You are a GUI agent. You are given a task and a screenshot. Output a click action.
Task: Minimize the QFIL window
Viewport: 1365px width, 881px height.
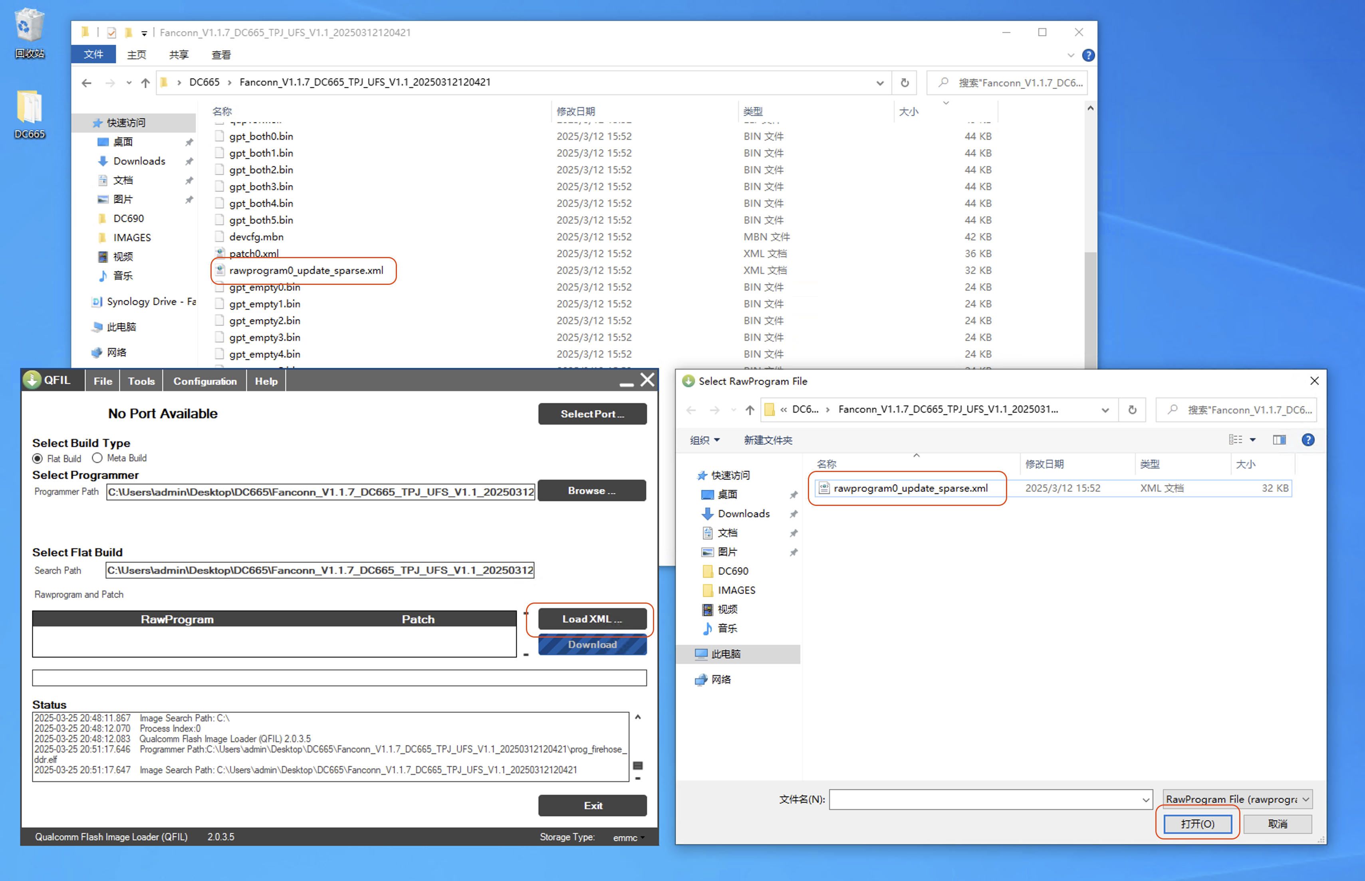(626, 384)
